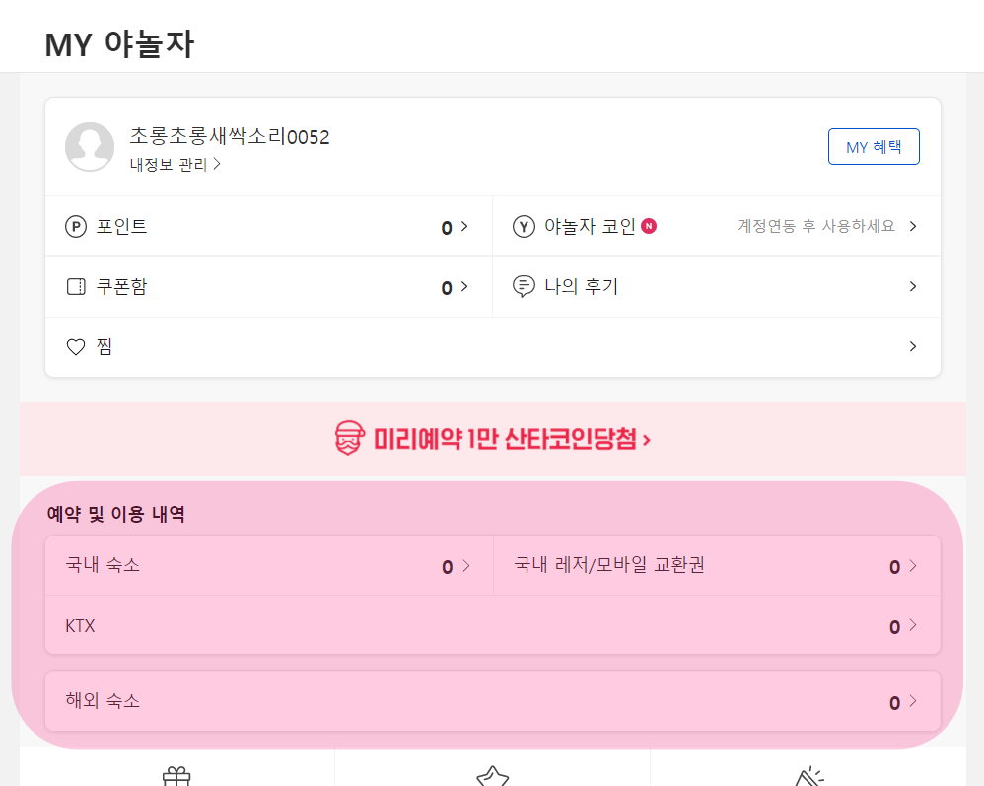Click the MY 야놀자 page title

coord(119,44)
